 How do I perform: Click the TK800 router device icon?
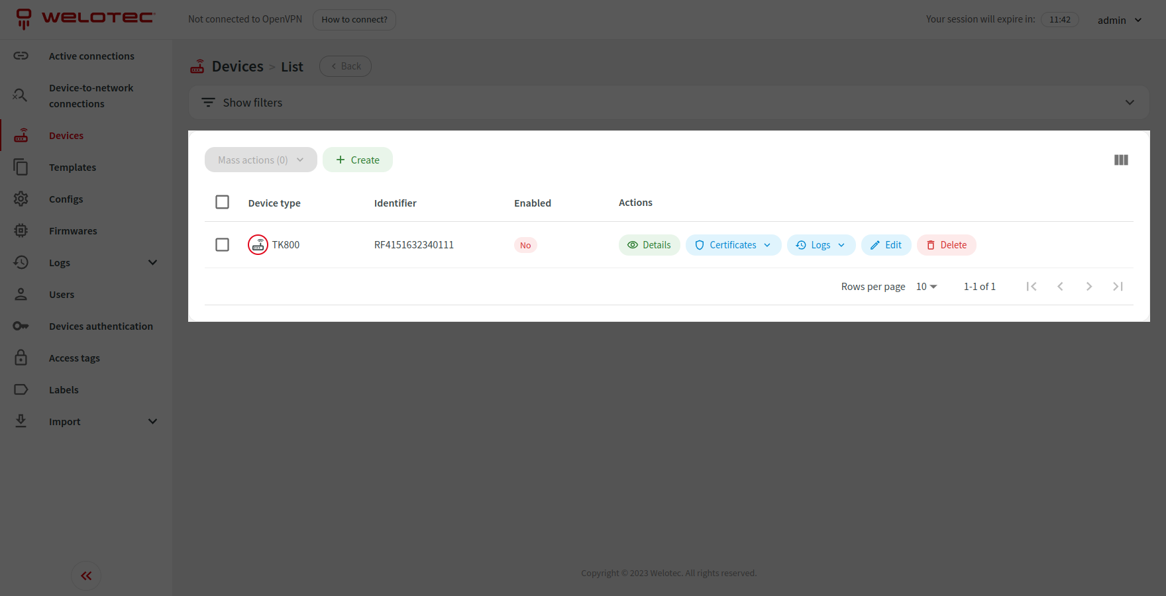[258, 245]
